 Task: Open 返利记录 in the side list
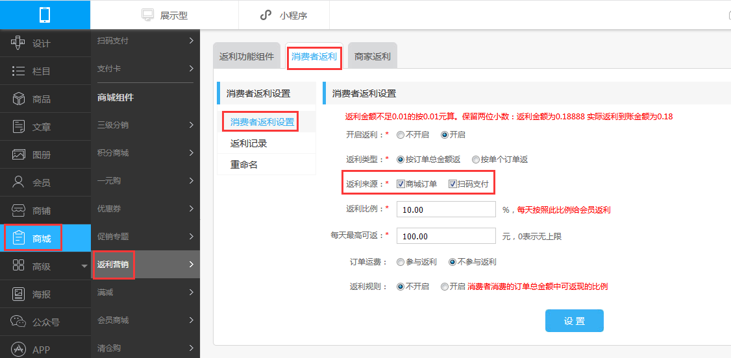266,143
